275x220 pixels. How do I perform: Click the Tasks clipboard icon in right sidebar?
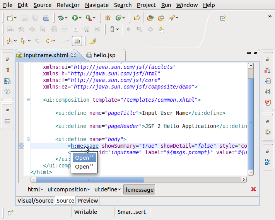[267, 81]
